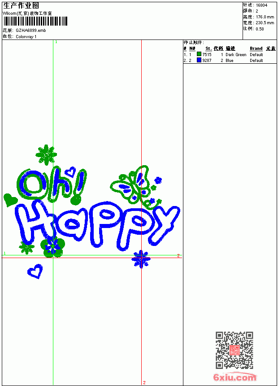Click the St. column header
This screenshot has height=386, width=278.
(x=208, y=48)
